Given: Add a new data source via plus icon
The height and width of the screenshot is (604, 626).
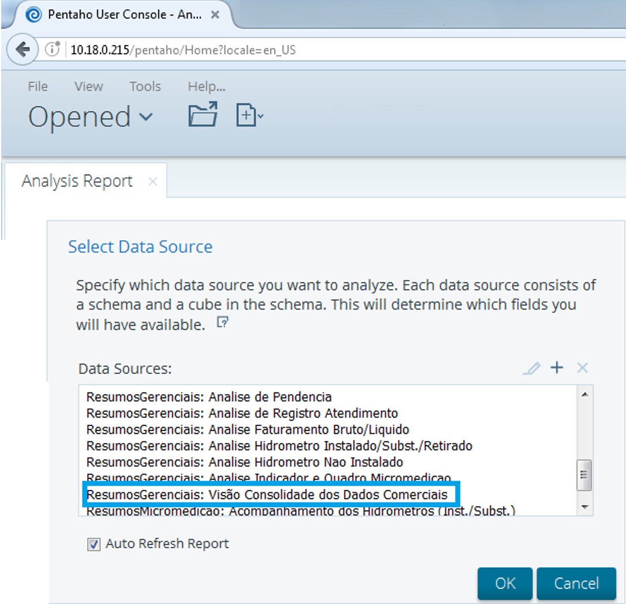Looking at the screenshot, I should coord(556,368).
